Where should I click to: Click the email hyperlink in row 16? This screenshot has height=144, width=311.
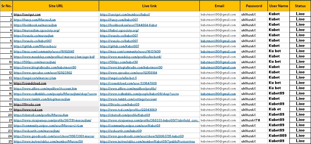[x=218, y=94]
